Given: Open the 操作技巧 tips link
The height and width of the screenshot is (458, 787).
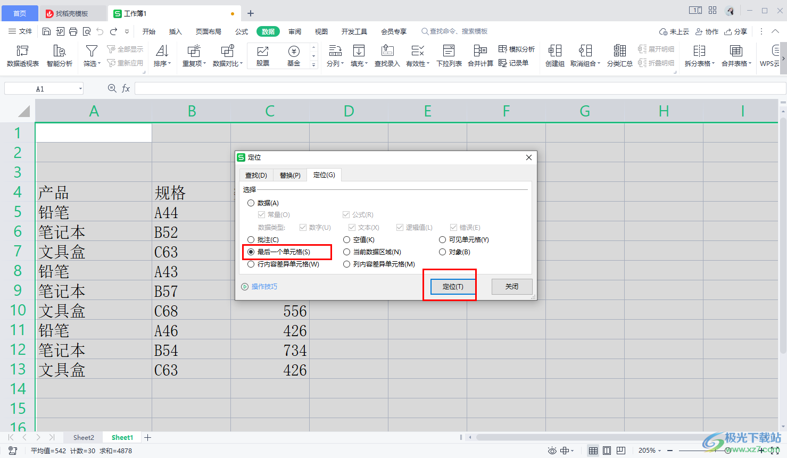Looking at the screenshot, I should coord(259,286).
